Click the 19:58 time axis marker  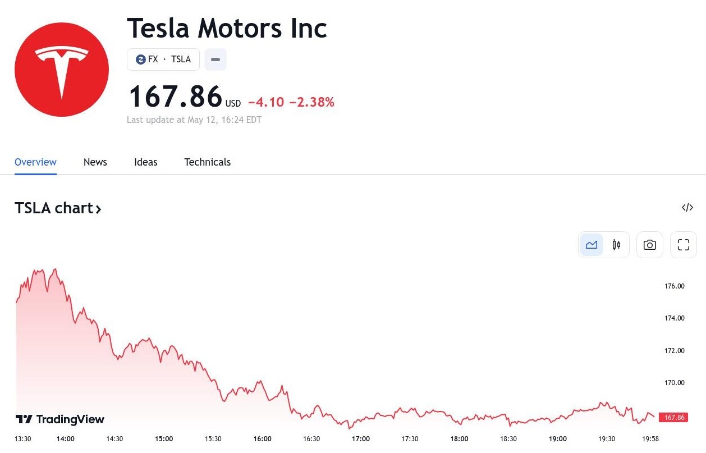(650, 439)
